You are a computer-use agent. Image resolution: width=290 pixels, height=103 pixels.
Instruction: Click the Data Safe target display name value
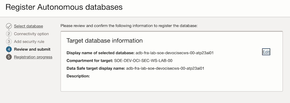pyautogui.click(x=165, y=68)
